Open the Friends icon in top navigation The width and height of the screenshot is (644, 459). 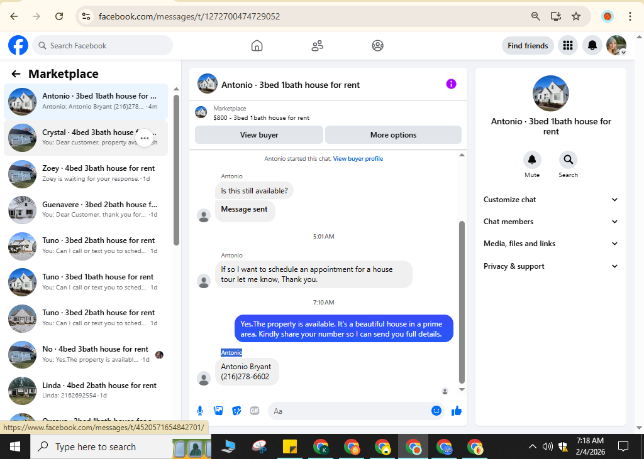317,46
